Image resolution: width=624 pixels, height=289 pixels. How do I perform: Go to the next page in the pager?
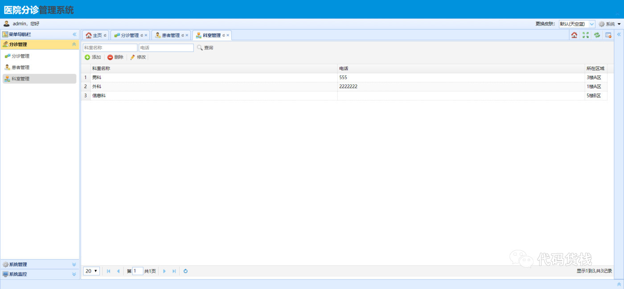pyautogui.click(x=164, y=271)
